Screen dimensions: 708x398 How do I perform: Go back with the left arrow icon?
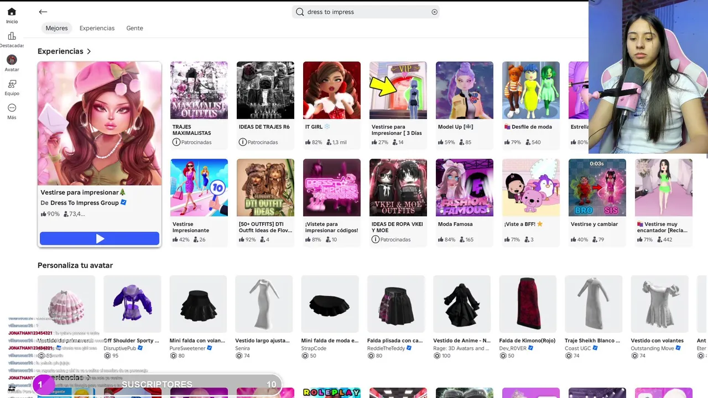(43, 12)
